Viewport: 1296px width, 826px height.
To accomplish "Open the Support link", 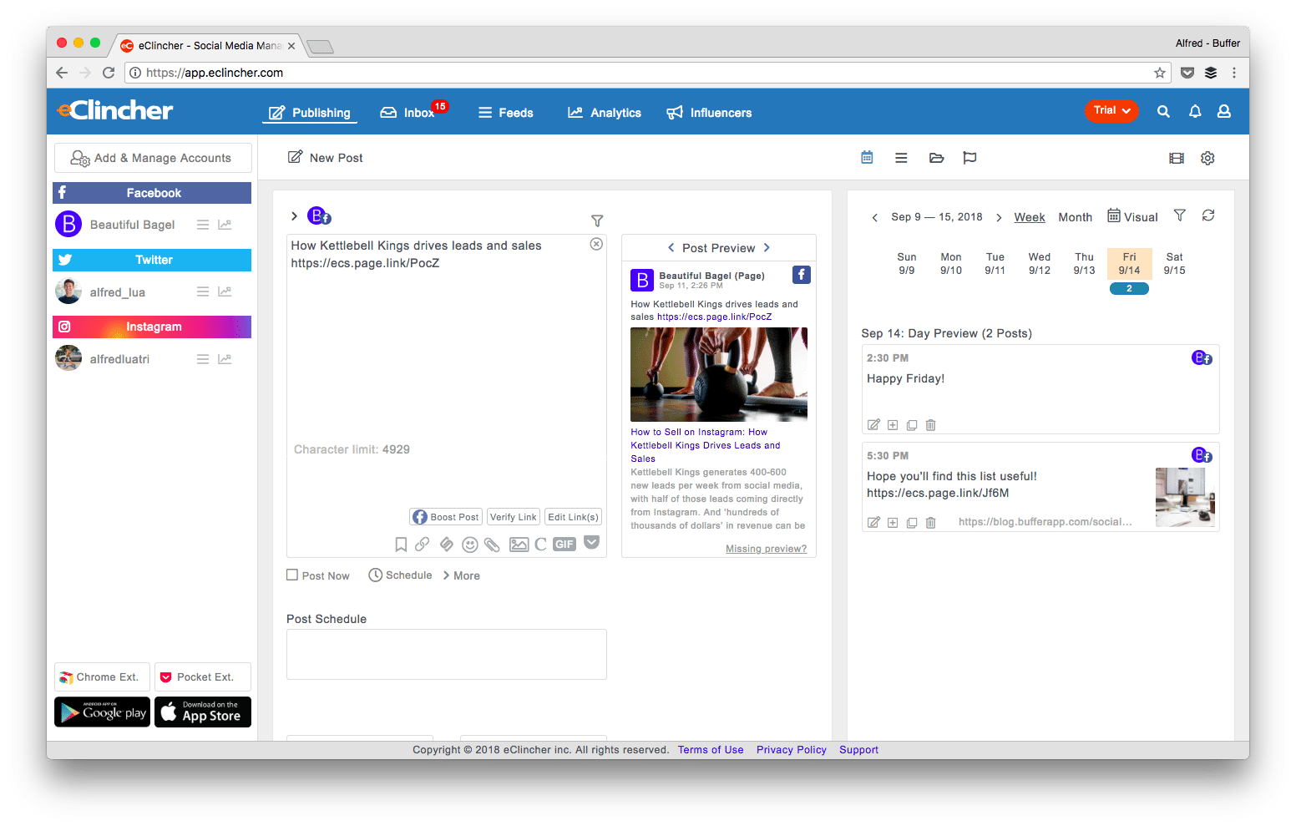I will [x=859, y=750].
